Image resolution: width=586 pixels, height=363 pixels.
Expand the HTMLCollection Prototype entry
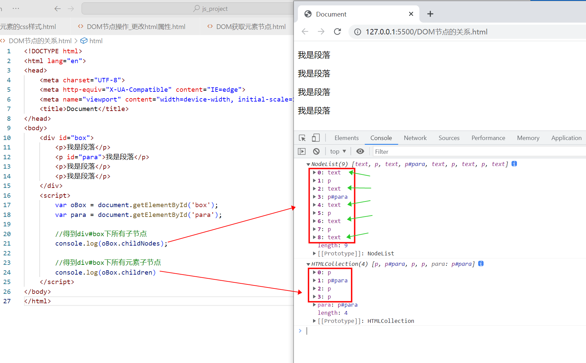[314, 321]
